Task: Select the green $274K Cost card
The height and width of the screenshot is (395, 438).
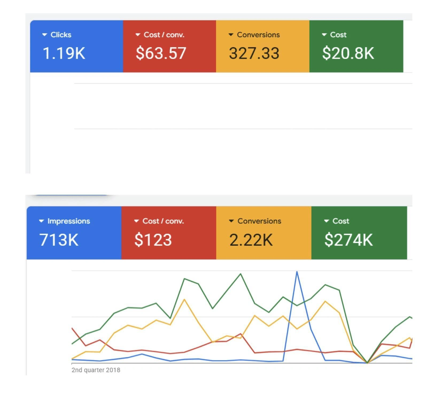Action: [x=359, y=233]
